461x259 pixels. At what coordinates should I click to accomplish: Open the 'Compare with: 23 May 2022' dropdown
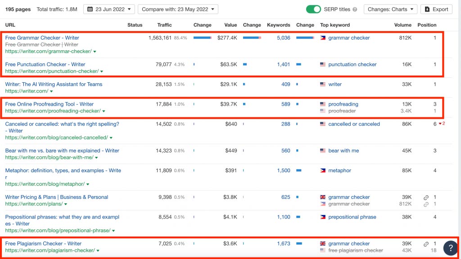(x=178, y=9)
